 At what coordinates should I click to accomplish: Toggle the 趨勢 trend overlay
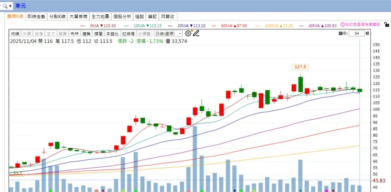86,34
